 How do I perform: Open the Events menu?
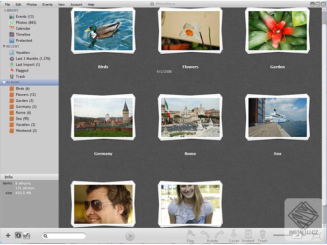tap(47, 4)
